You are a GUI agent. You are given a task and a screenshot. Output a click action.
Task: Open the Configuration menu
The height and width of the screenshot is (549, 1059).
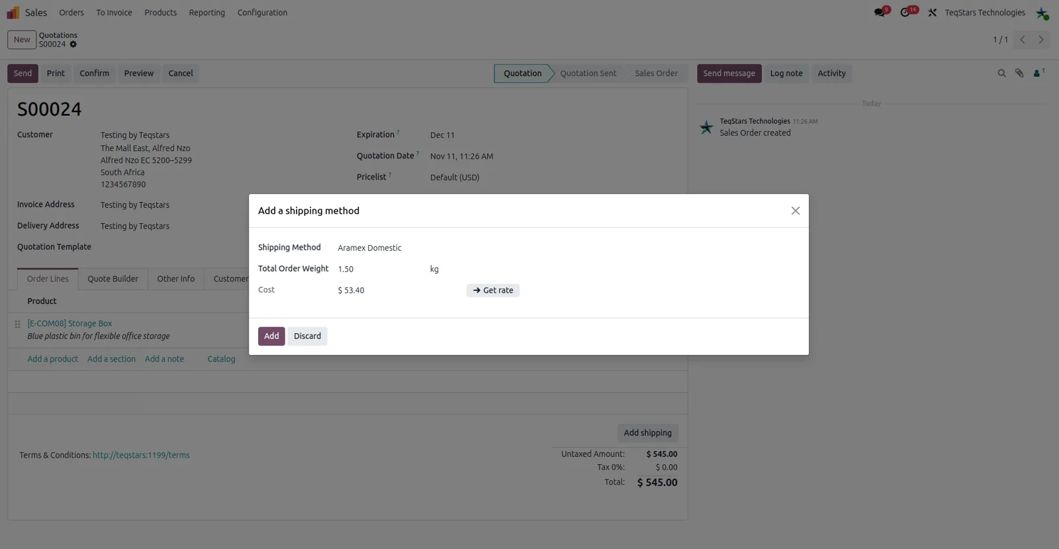point(263,13)
